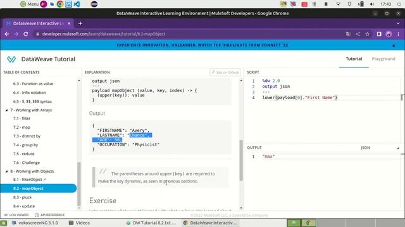
Task: Click the banner text about Connect '22 highlights
Action: click(x=202, y=45)
